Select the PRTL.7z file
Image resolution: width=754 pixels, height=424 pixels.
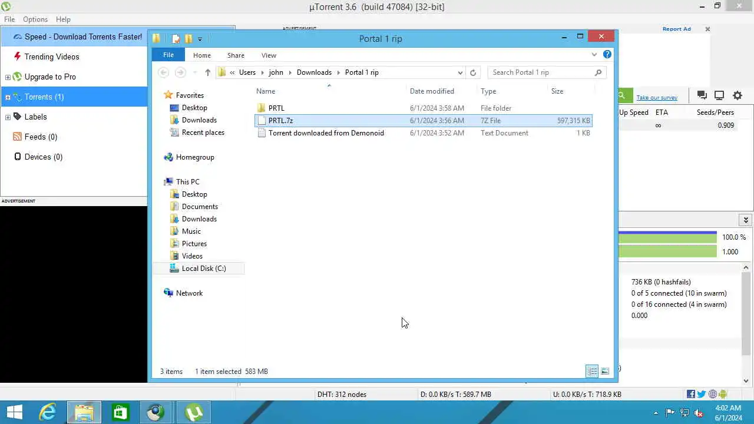pyautogui.click(x=423, y=121)
